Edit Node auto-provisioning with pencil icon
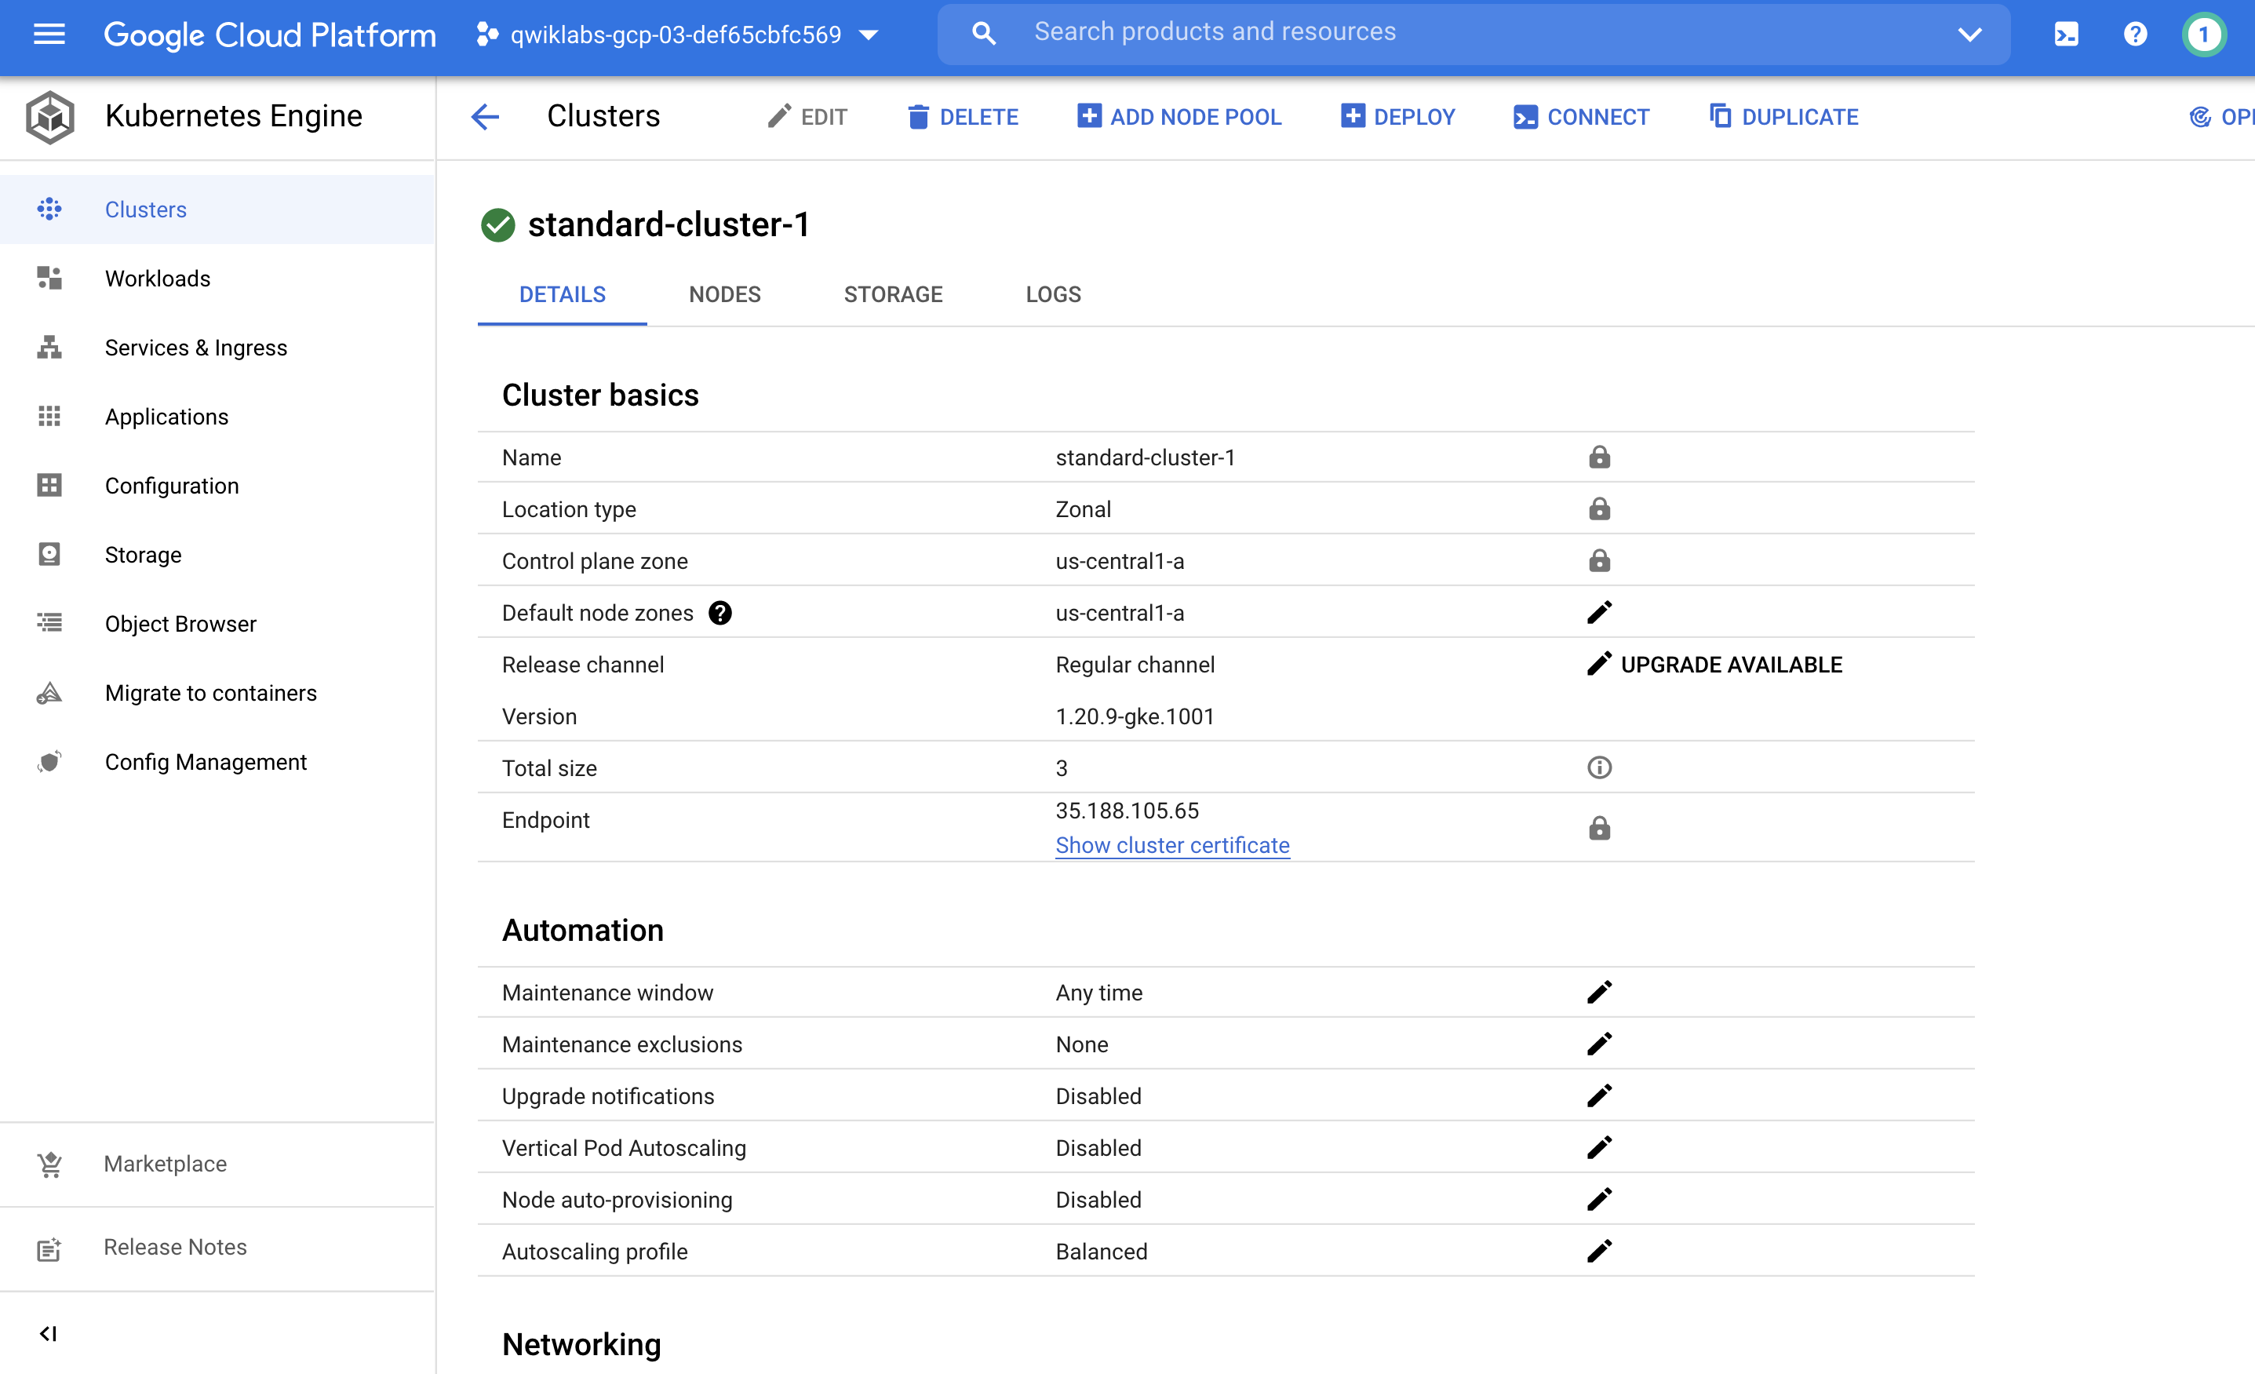2255x1374 pixels. click(1599, 1199)
